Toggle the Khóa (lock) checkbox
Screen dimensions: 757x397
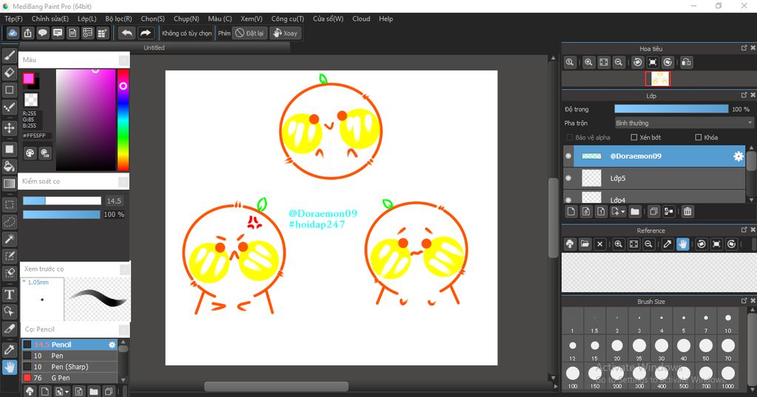click(698, 137)
